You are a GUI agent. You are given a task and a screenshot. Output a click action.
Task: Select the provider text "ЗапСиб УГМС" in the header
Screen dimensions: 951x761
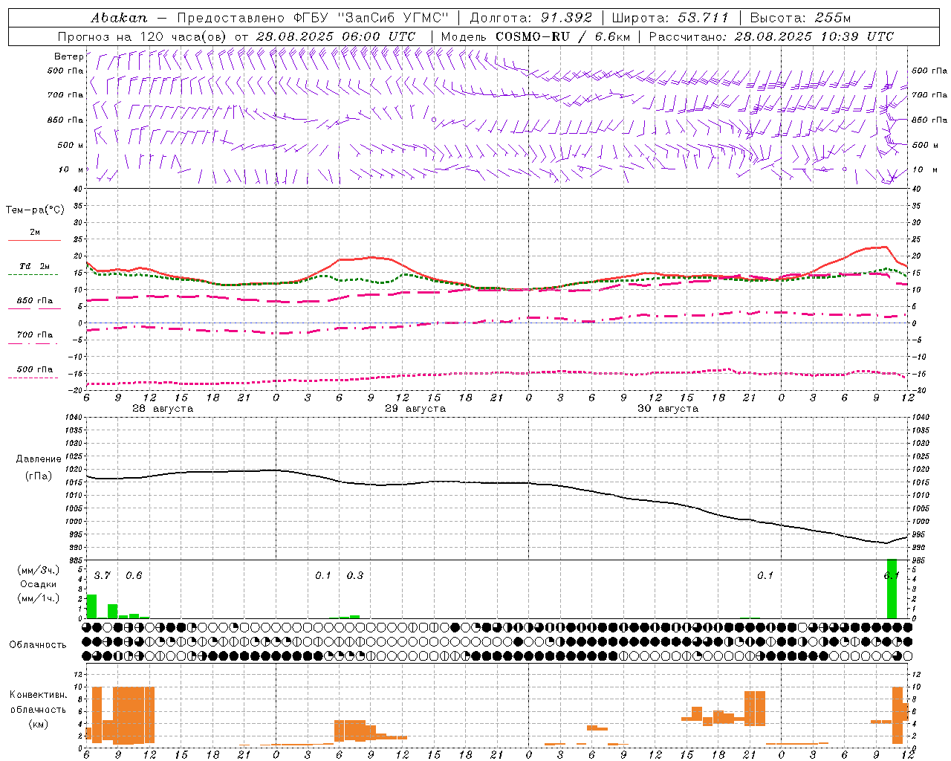(393, 18)
